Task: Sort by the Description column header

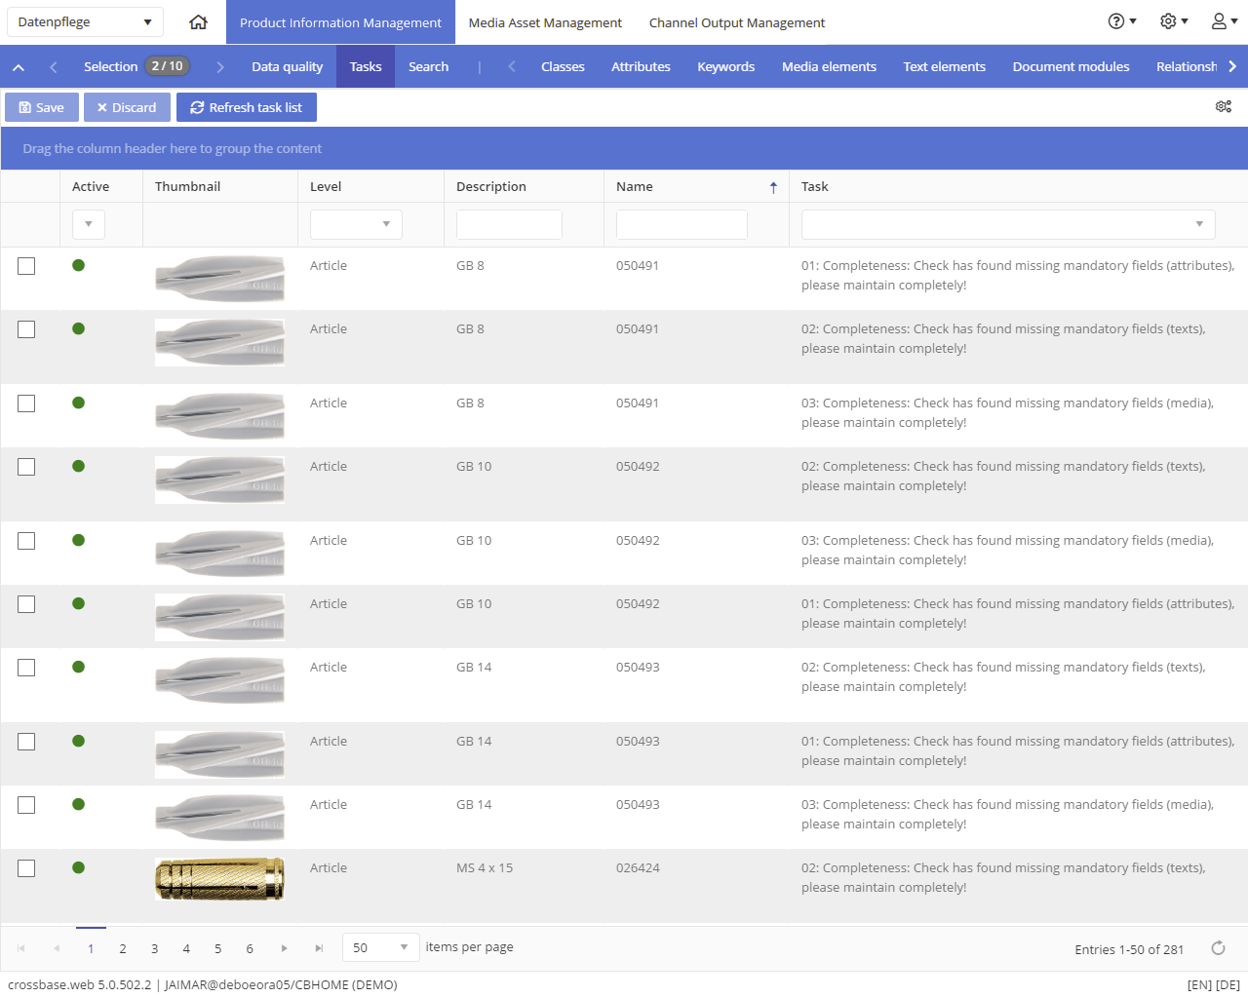Action: click(x=491, y=187)
